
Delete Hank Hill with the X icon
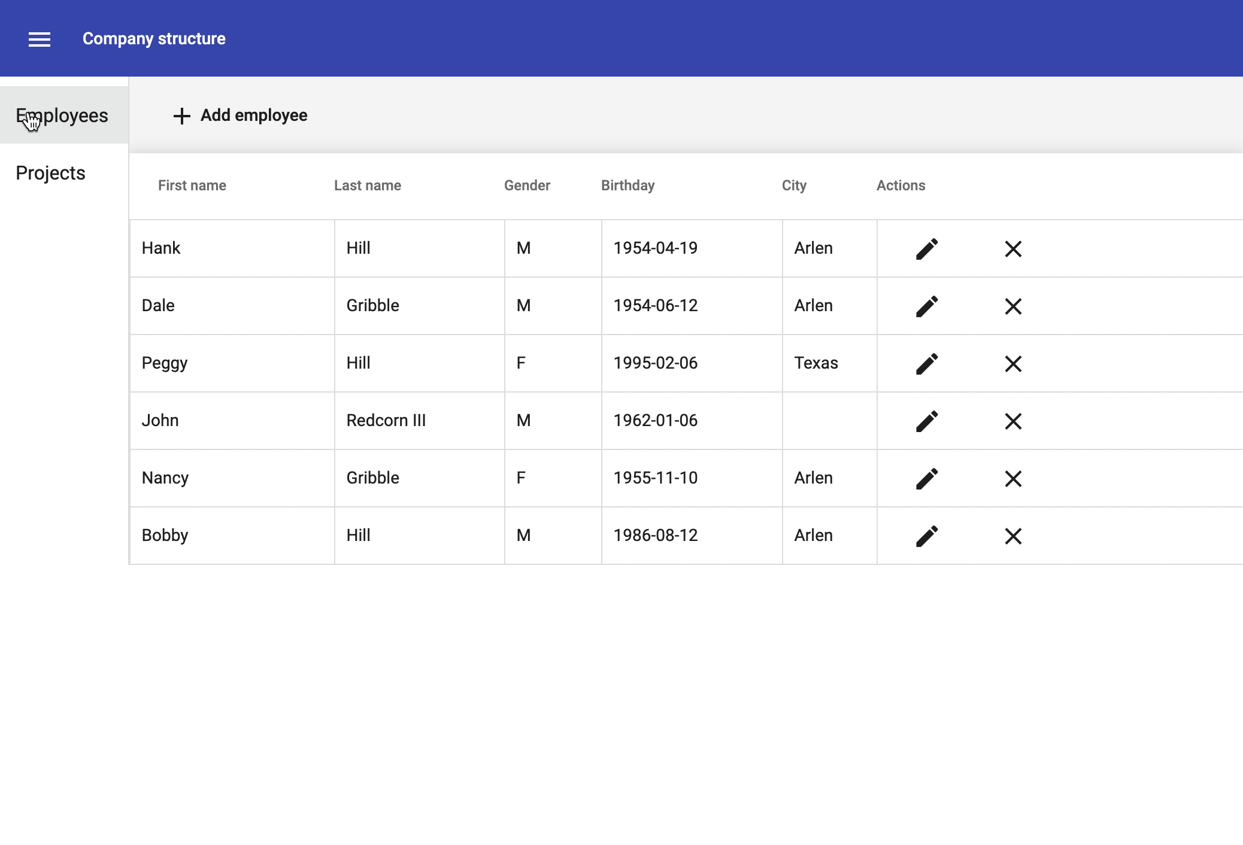(1012, 249)
